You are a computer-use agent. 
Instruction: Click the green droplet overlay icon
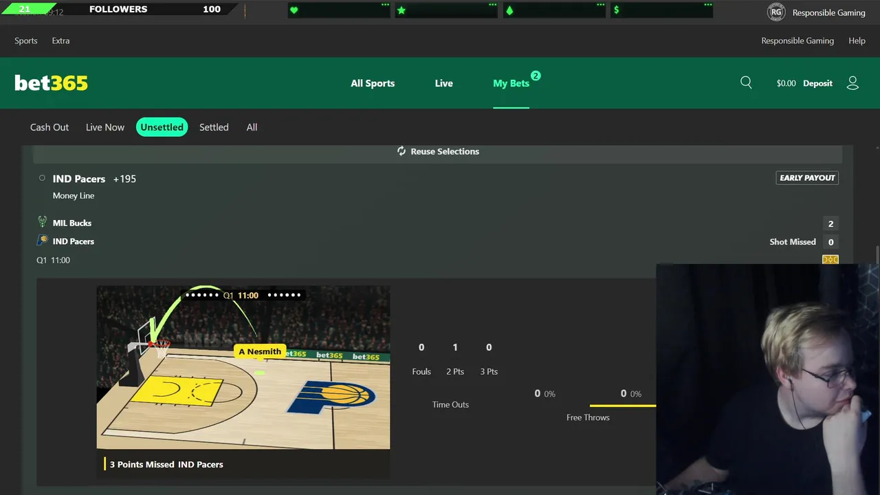509,10
